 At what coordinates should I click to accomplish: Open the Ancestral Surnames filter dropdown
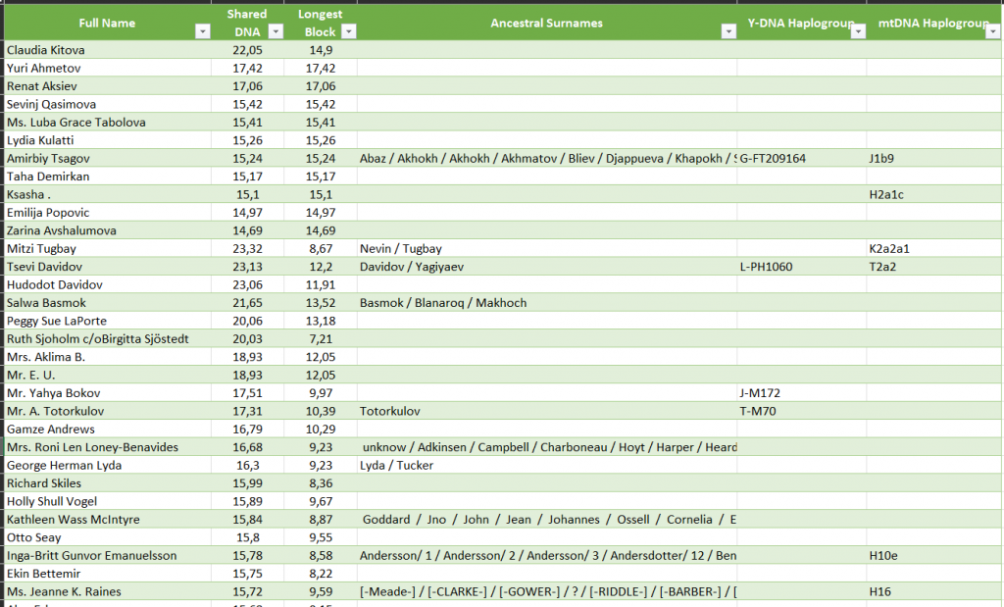[x=728, y=31]
